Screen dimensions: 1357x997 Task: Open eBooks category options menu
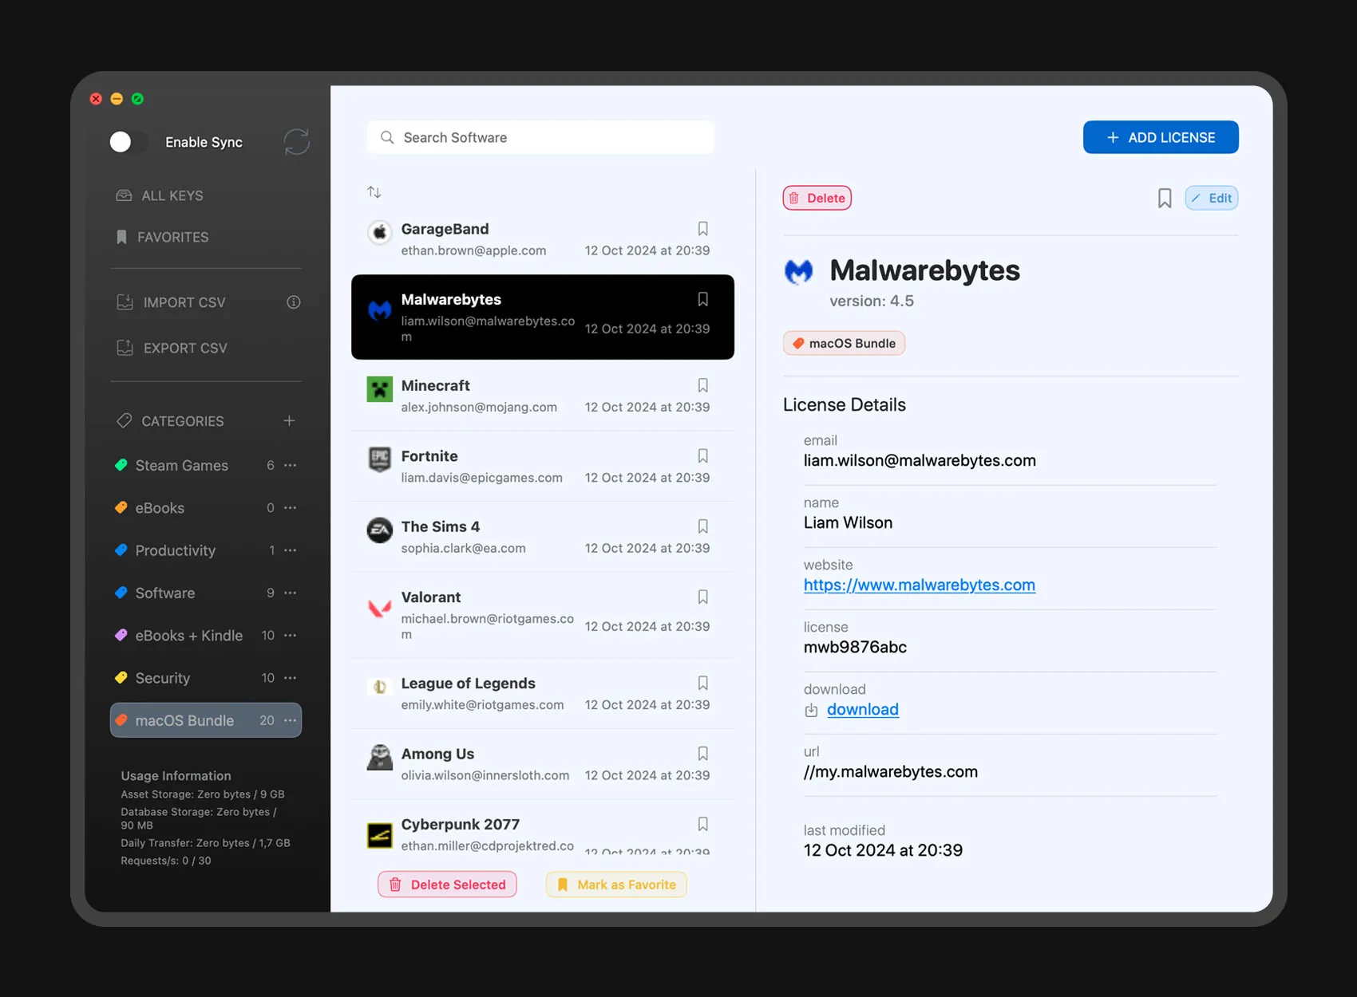click(291, 507)
